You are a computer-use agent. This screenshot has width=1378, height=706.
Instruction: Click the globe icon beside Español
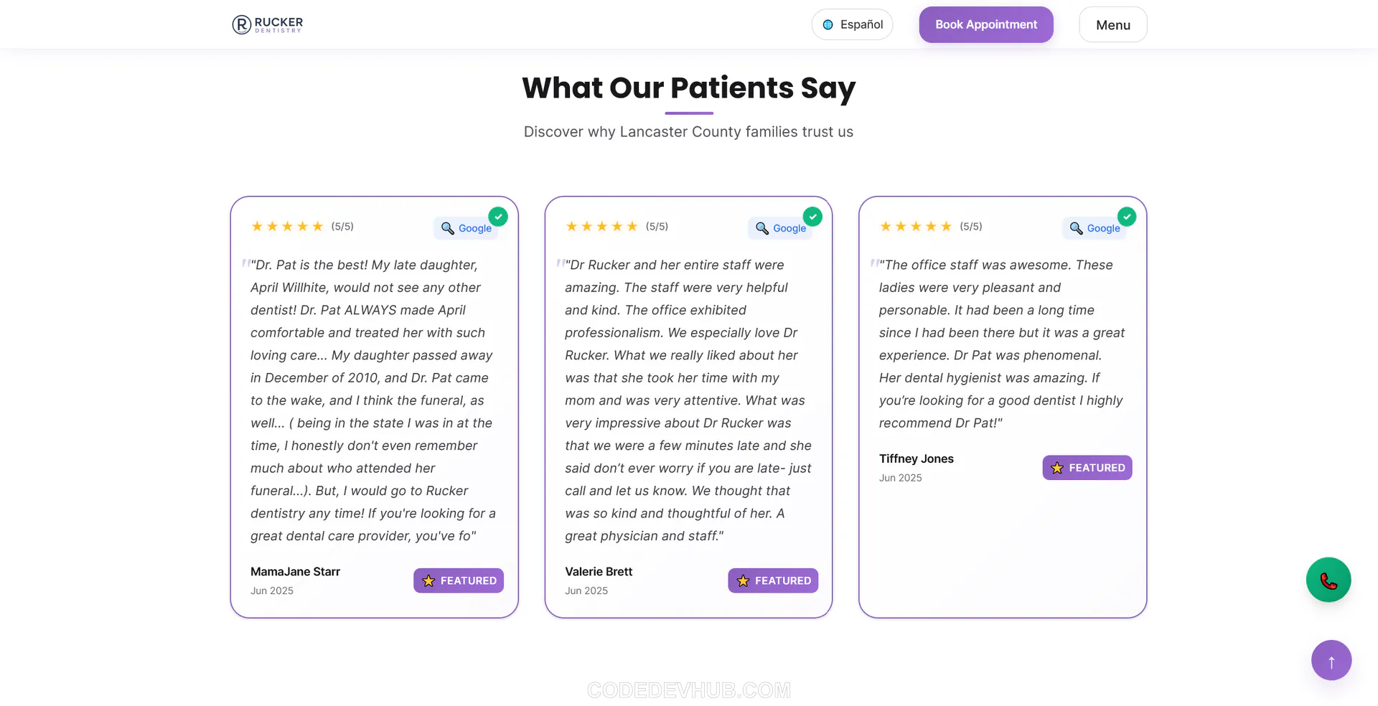pos(828,25)
